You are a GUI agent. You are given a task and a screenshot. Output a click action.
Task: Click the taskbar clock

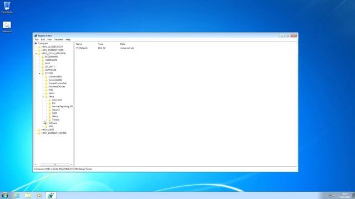(x=345, y=196)
